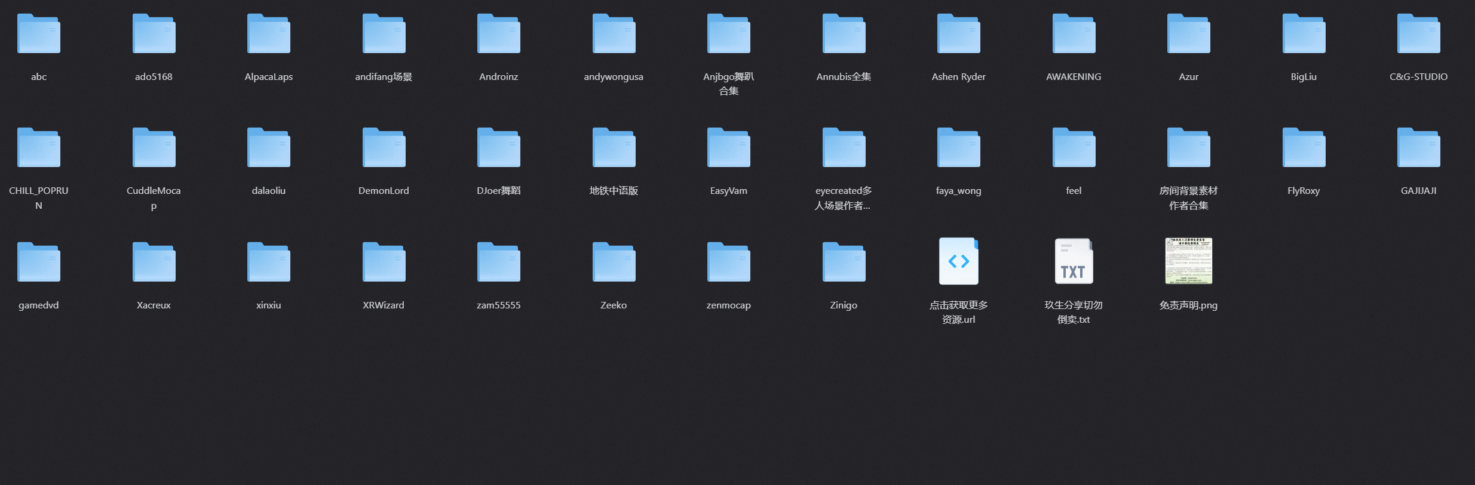The width and height of the screenshot is (1475, 485).
Task: Click the andifang场景 folder
Action: 384,33
